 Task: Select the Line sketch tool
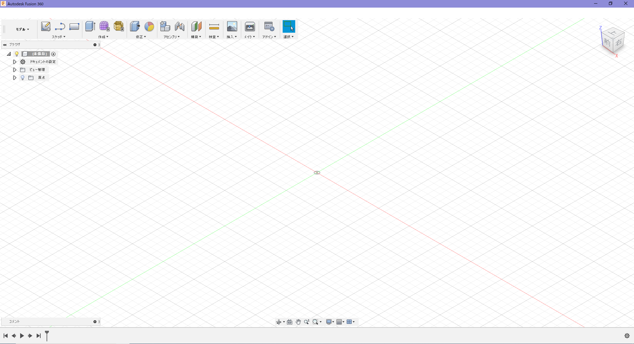tap(60, 26)
